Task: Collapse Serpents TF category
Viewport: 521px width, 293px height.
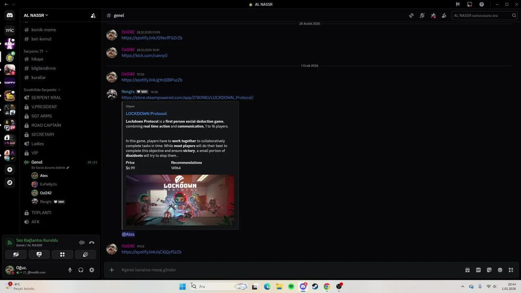Action: point(36,51)
